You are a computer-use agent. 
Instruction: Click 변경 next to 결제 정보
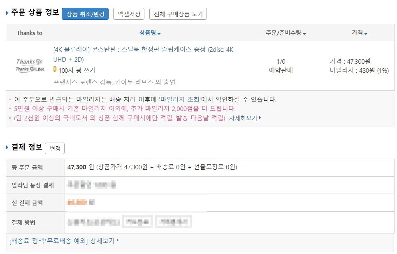pyautogui.click(x=54, y=148)
